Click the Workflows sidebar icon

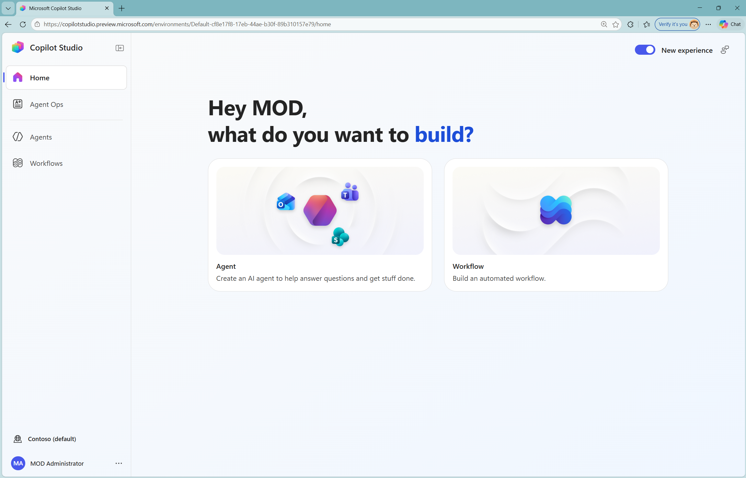18,163
